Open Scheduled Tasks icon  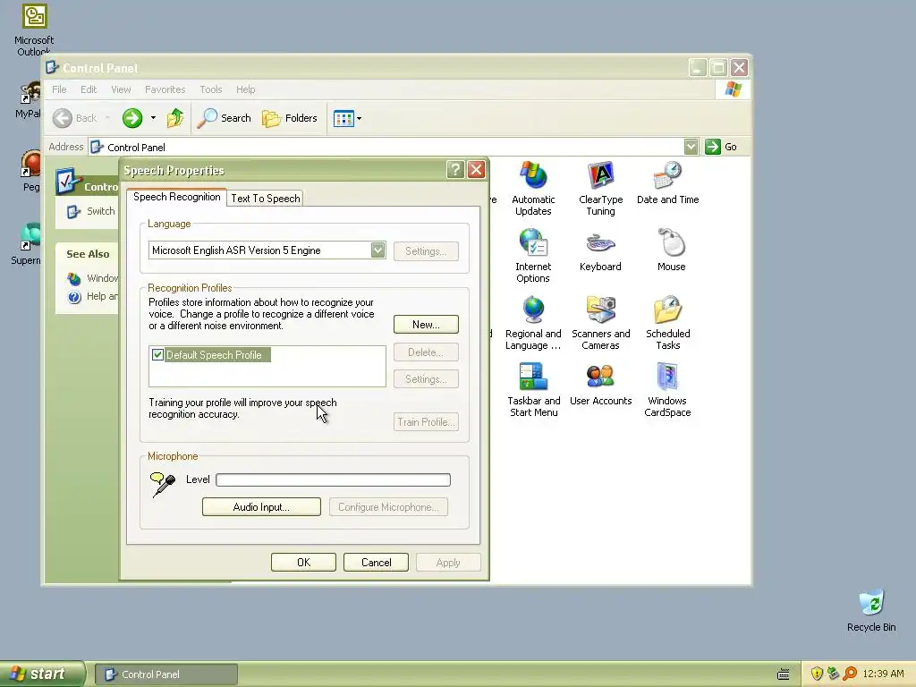click(x=667, y=322)
